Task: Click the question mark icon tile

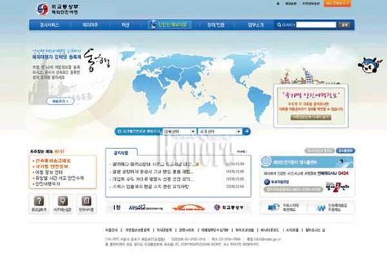Action: click(x=39, y=204)
